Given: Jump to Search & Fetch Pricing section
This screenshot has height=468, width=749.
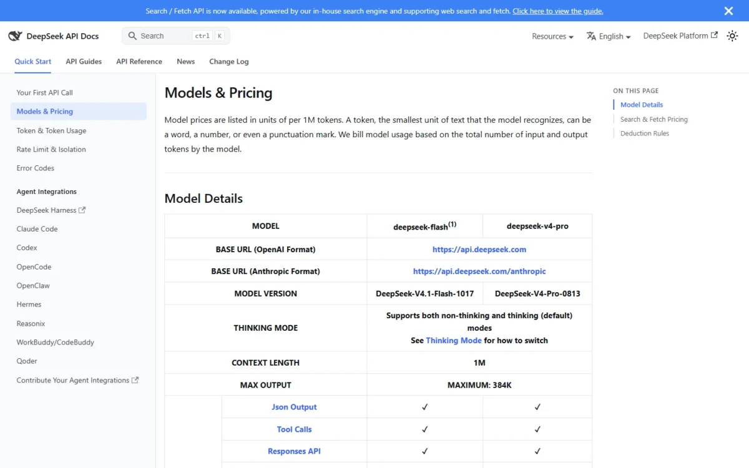Looking at the screenshot, I should 654,119.
